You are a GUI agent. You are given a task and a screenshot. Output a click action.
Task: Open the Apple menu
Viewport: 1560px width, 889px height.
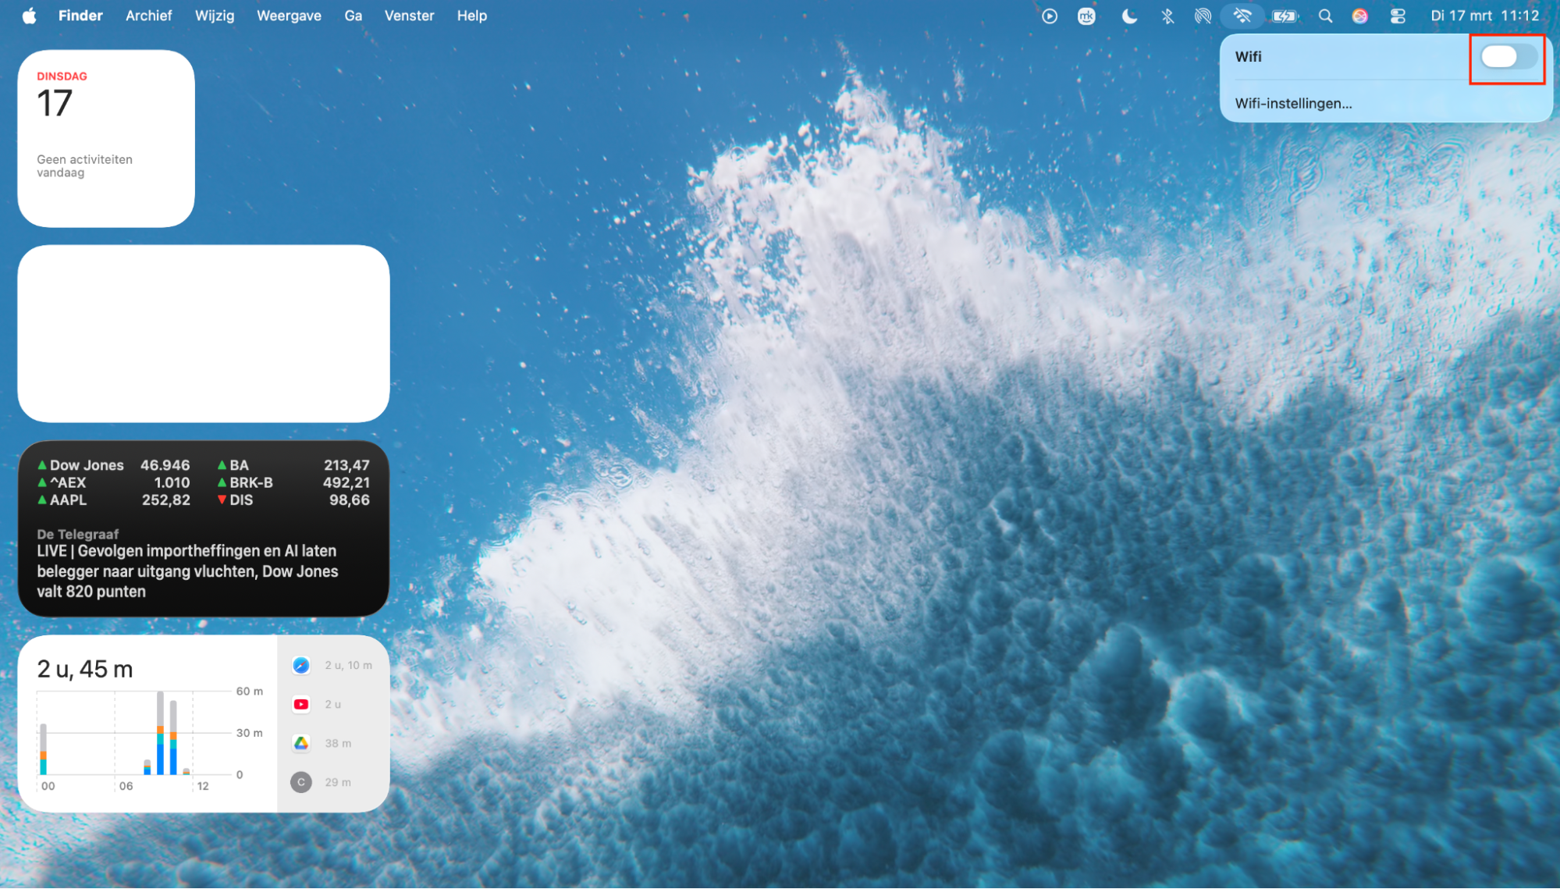(29, 16)
